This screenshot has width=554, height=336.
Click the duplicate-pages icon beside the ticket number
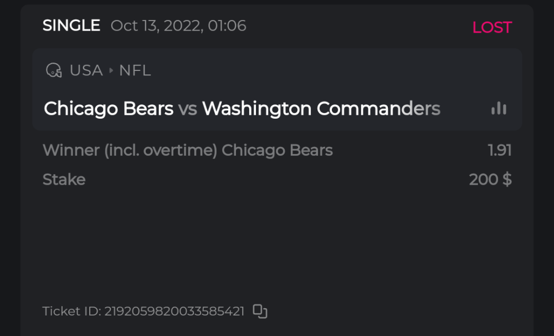pyautogui.click(x=259, y=311)
